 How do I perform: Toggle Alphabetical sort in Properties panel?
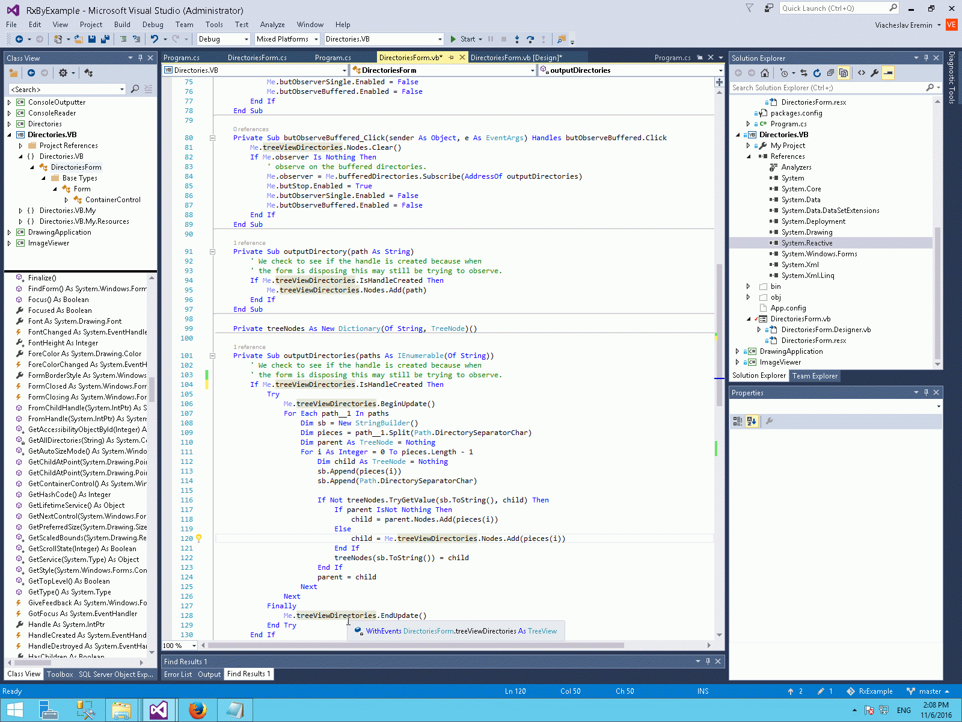pos(752,421)
